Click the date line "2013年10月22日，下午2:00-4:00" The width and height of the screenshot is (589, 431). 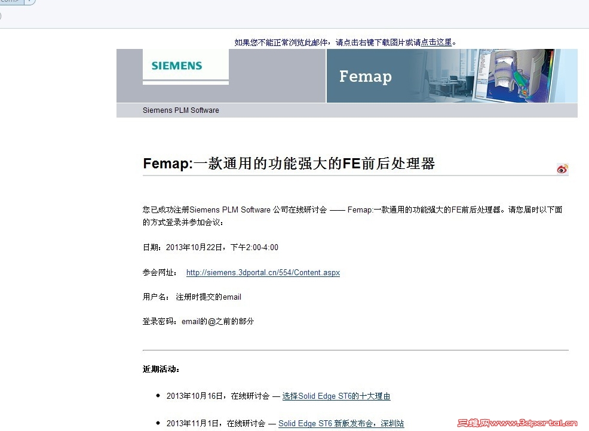point(210,247)
